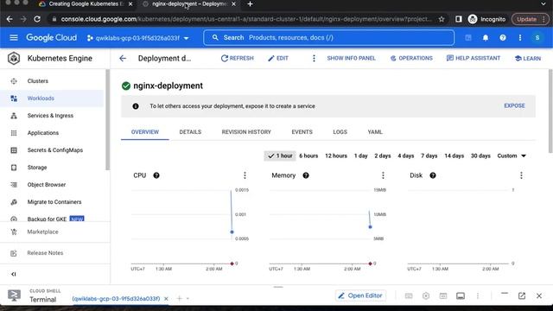The width and height of the screenshot is (553, 311).
Task: Bookmark this page with the star icon
Action: point(442,19)
